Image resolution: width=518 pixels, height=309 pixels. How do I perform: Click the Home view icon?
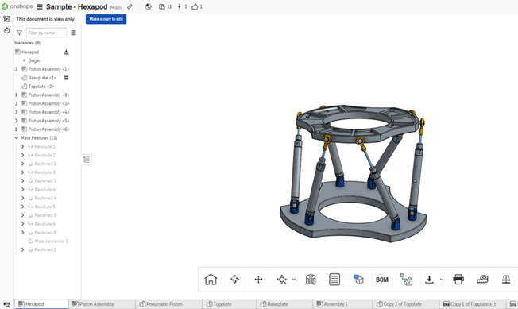tap(211, 280)
